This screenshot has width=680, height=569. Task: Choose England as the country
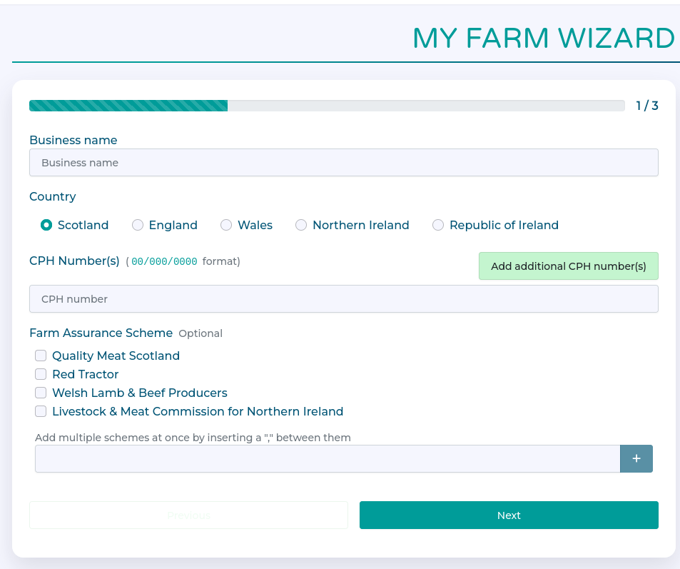click(138, 225)
